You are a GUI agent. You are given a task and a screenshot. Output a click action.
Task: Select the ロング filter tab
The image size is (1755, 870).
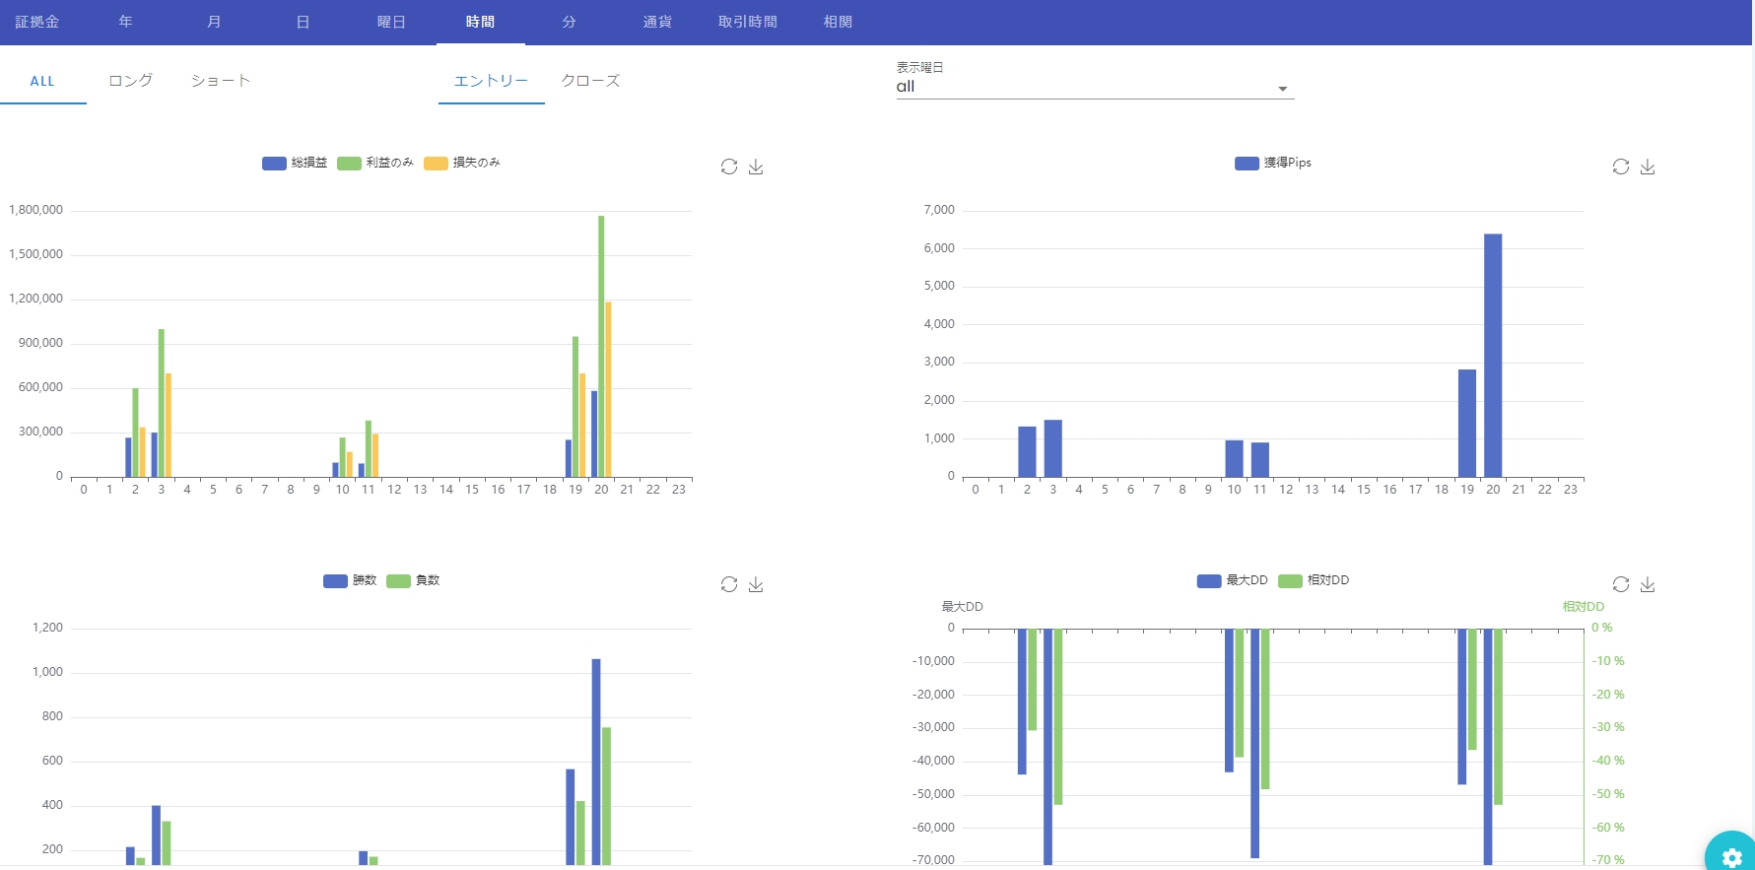130,81
